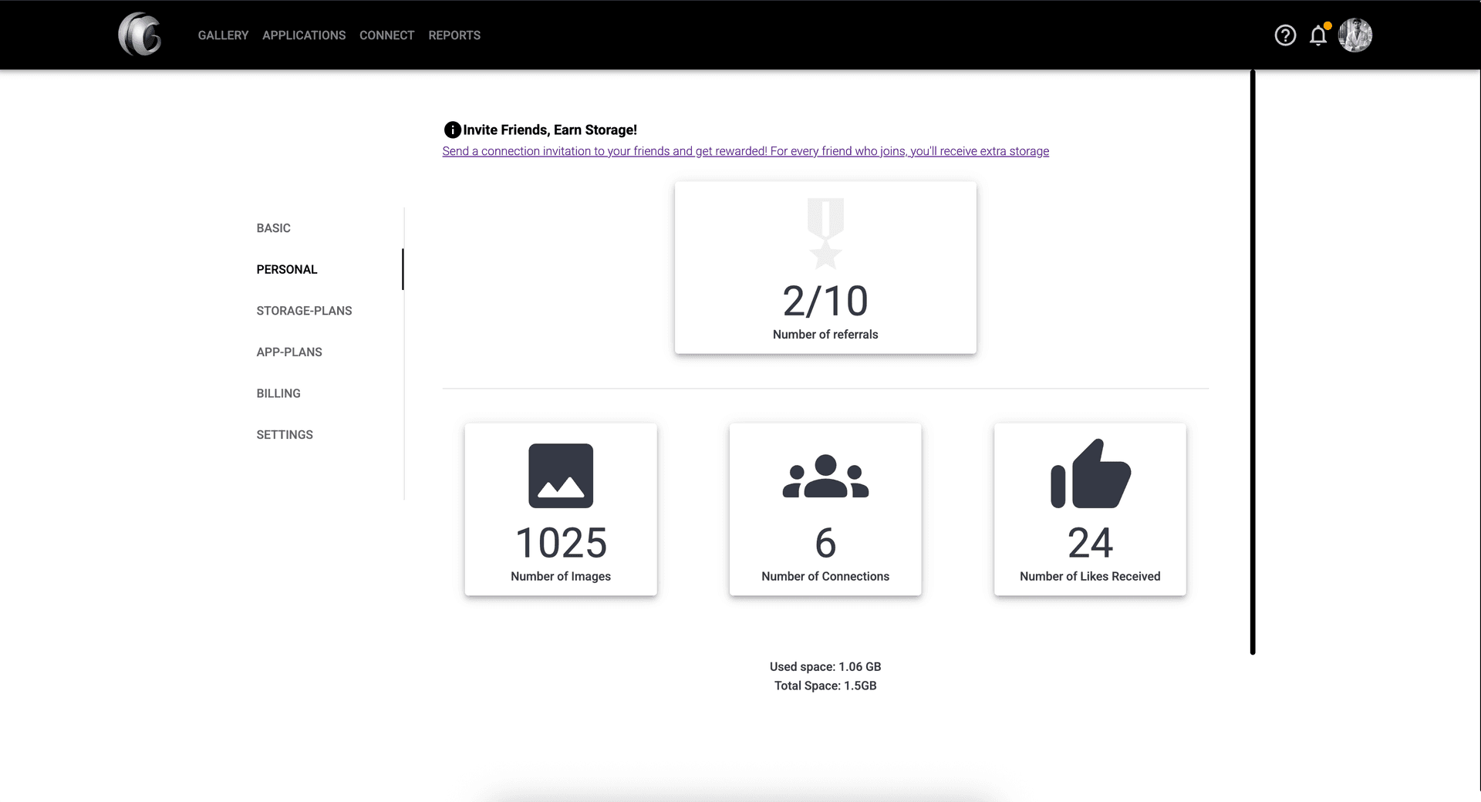Open the Gallery menu item
The height and width of the screenshot is (802, 1481).
click(x=223, y=35)
